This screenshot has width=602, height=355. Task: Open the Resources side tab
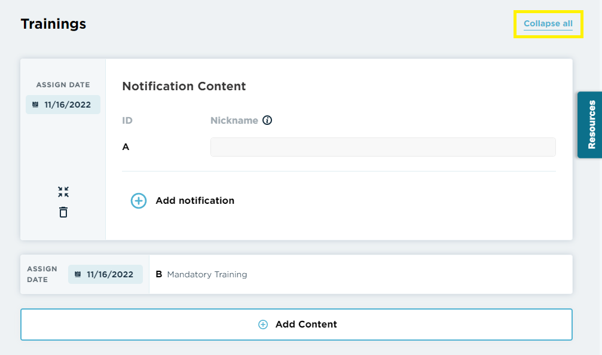[590, 125]
